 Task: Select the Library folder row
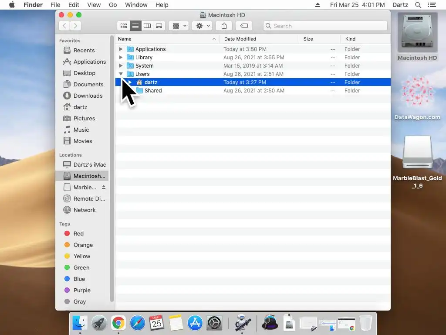pyautogui.click(x=253, y=57)
